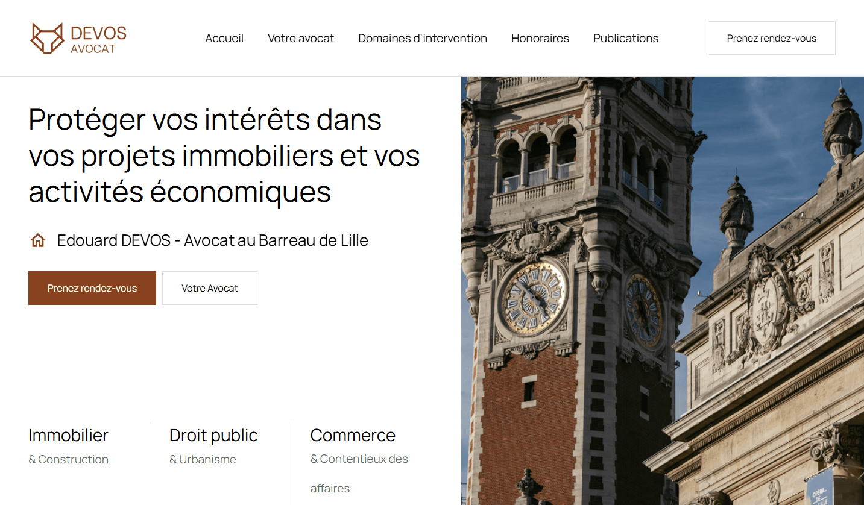Select the & Contentieux des affaires subtitle

coord(359,474)
